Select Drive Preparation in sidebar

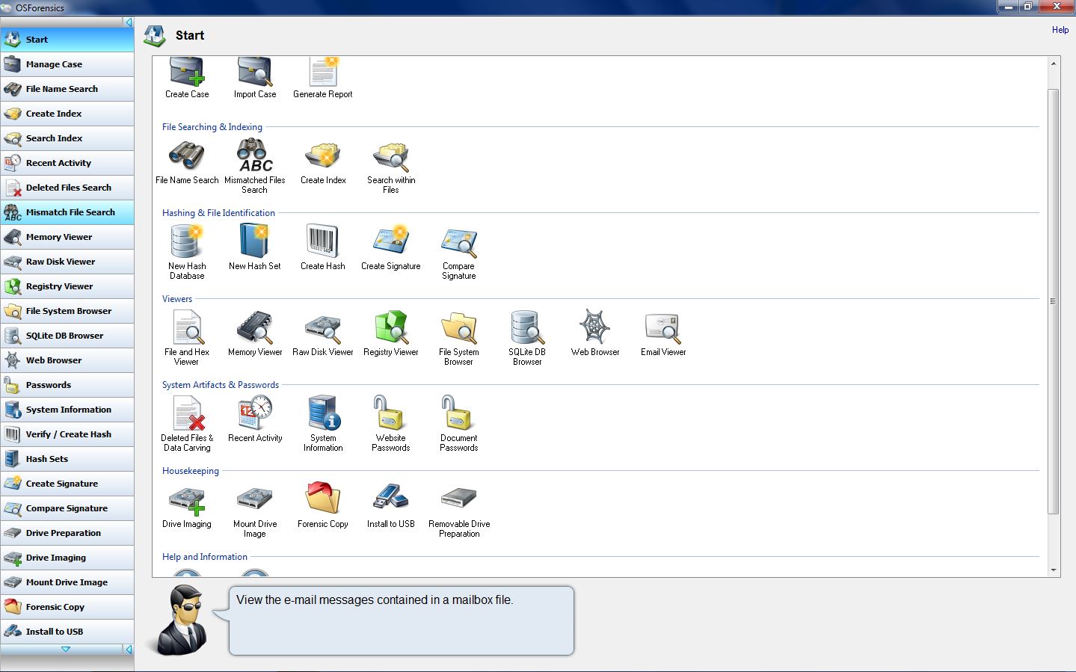pyautogui.click(x=67, y=533)
